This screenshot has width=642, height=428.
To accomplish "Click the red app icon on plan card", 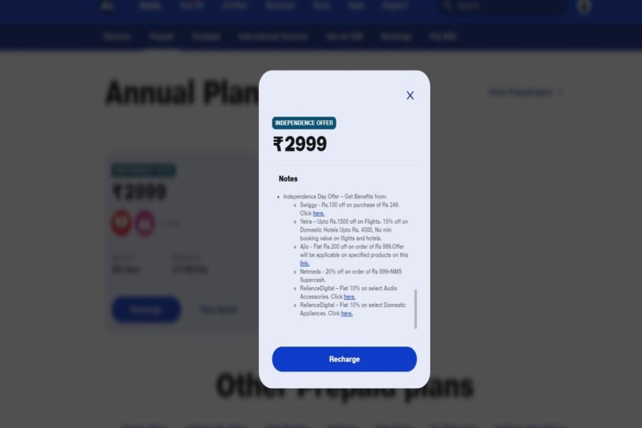I will coord(122,223).
